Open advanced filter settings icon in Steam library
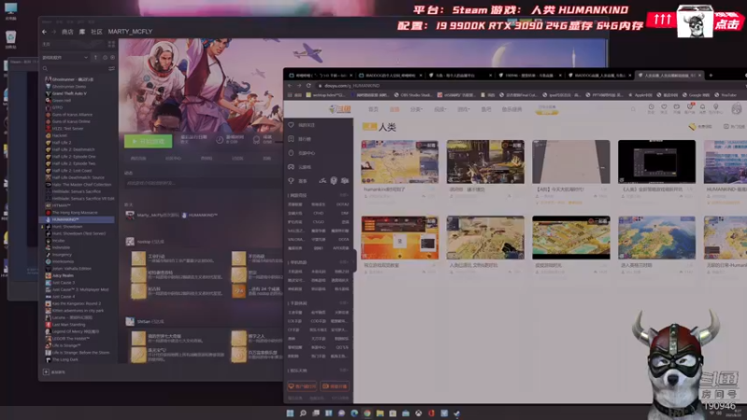This screenshot has width=747, height=420. [111, 68]
